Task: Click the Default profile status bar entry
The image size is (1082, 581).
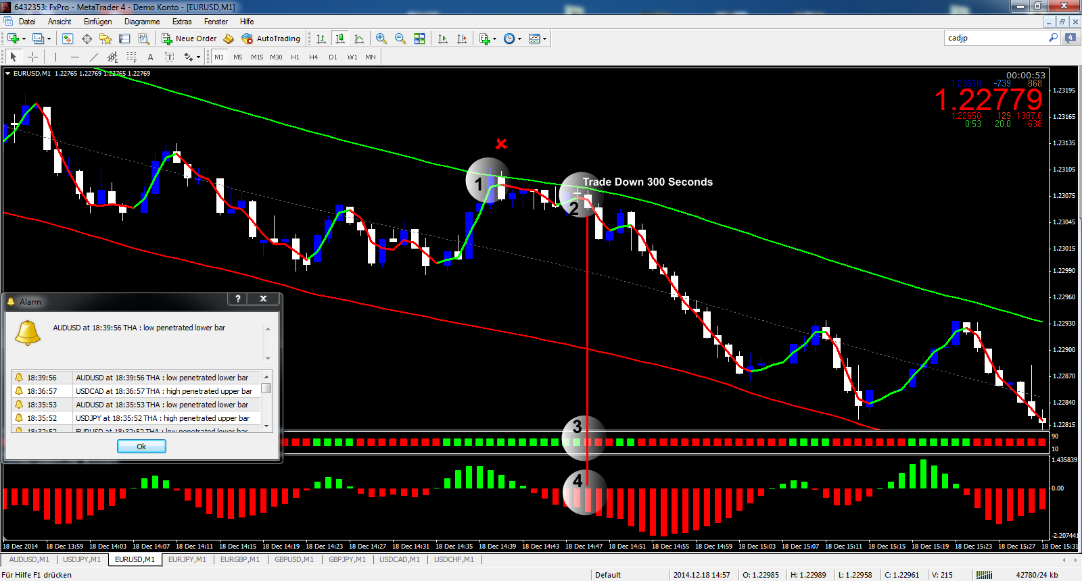Action: click(x=607, y=575)
